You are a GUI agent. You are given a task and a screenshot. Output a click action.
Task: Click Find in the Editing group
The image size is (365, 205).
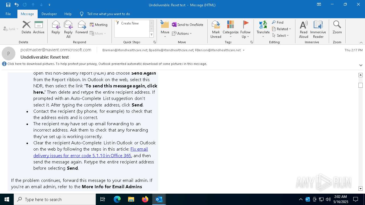[x=278, y=22]
